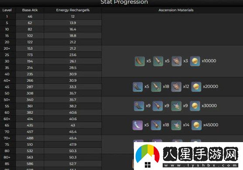
Task: Click the level 50+ row label
Action: (7, 100)
